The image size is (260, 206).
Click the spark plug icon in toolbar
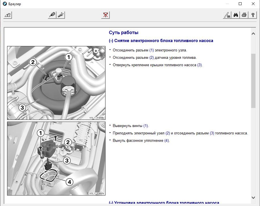52,15
